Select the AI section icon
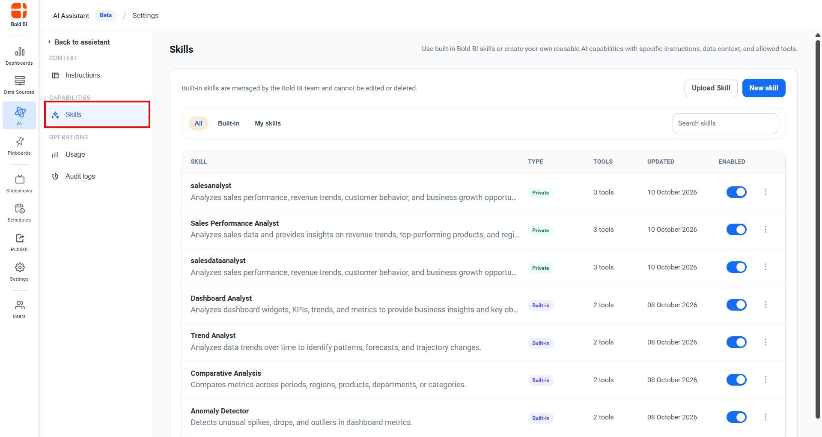 coord(19,115)
